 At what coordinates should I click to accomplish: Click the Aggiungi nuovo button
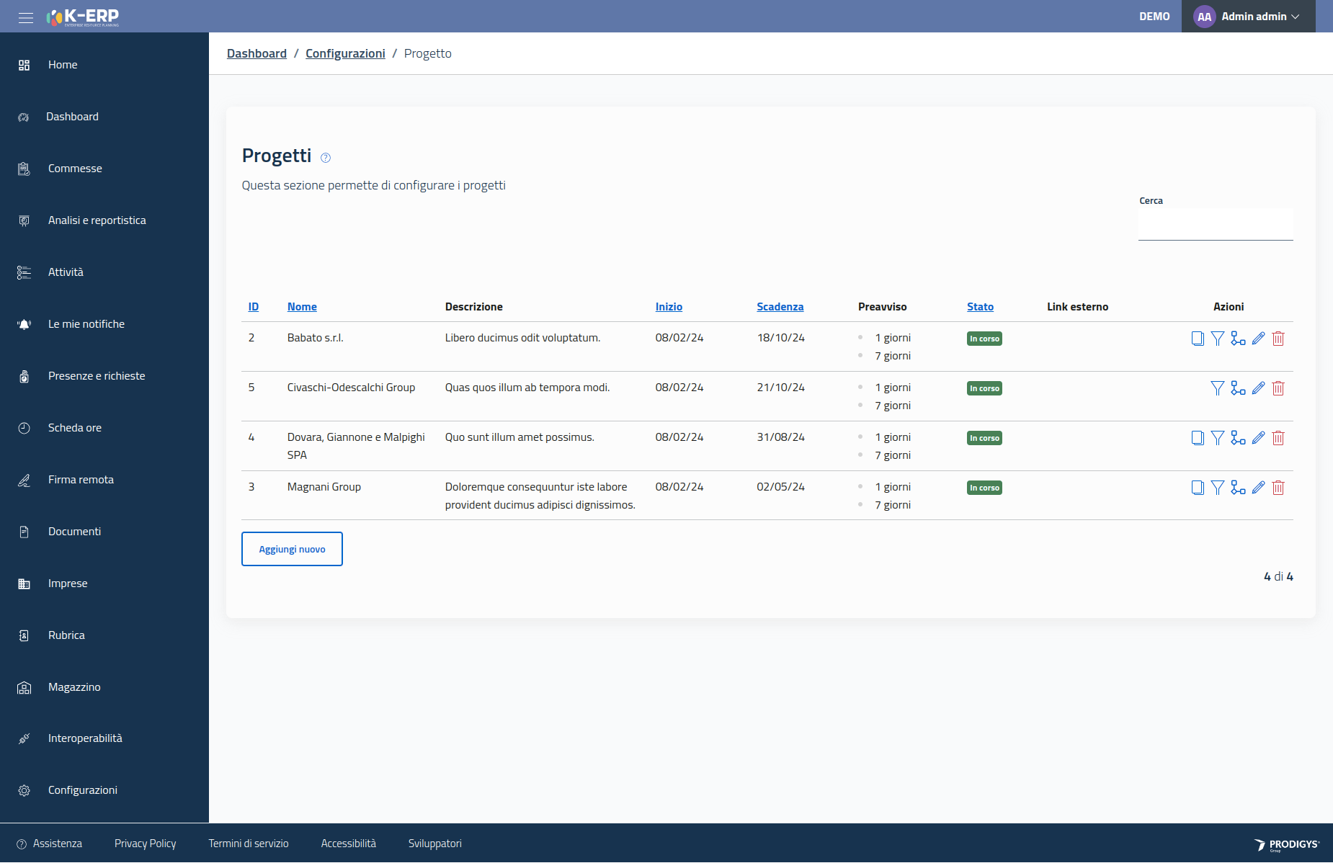click(x=292, y=549)
